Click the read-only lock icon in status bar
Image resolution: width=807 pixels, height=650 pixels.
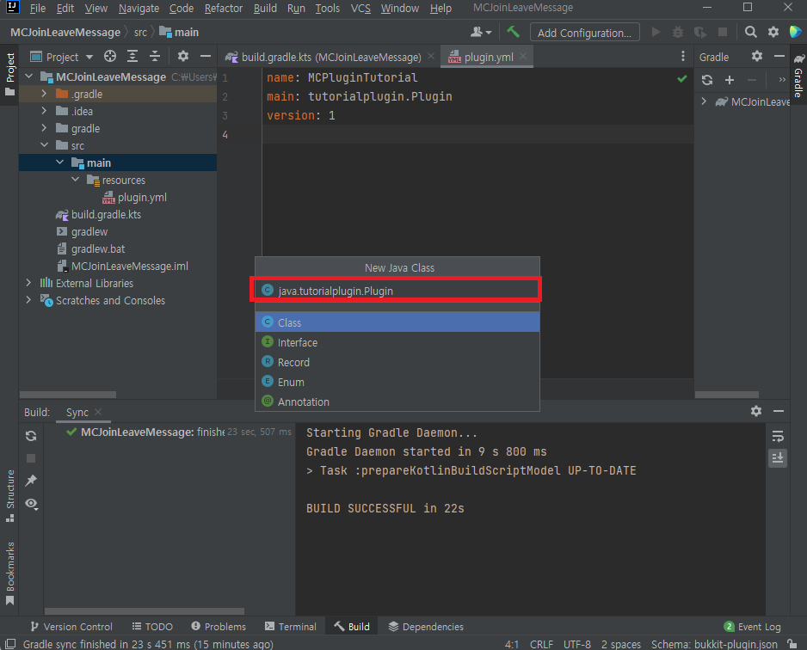[792, 644]
